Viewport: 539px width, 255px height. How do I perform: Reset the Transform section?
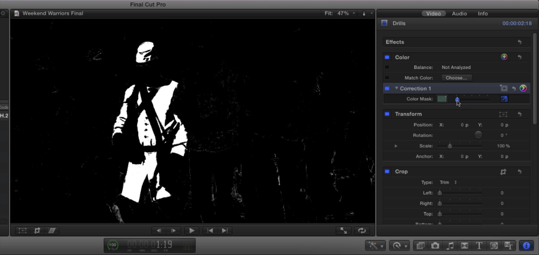coord(519,114)
